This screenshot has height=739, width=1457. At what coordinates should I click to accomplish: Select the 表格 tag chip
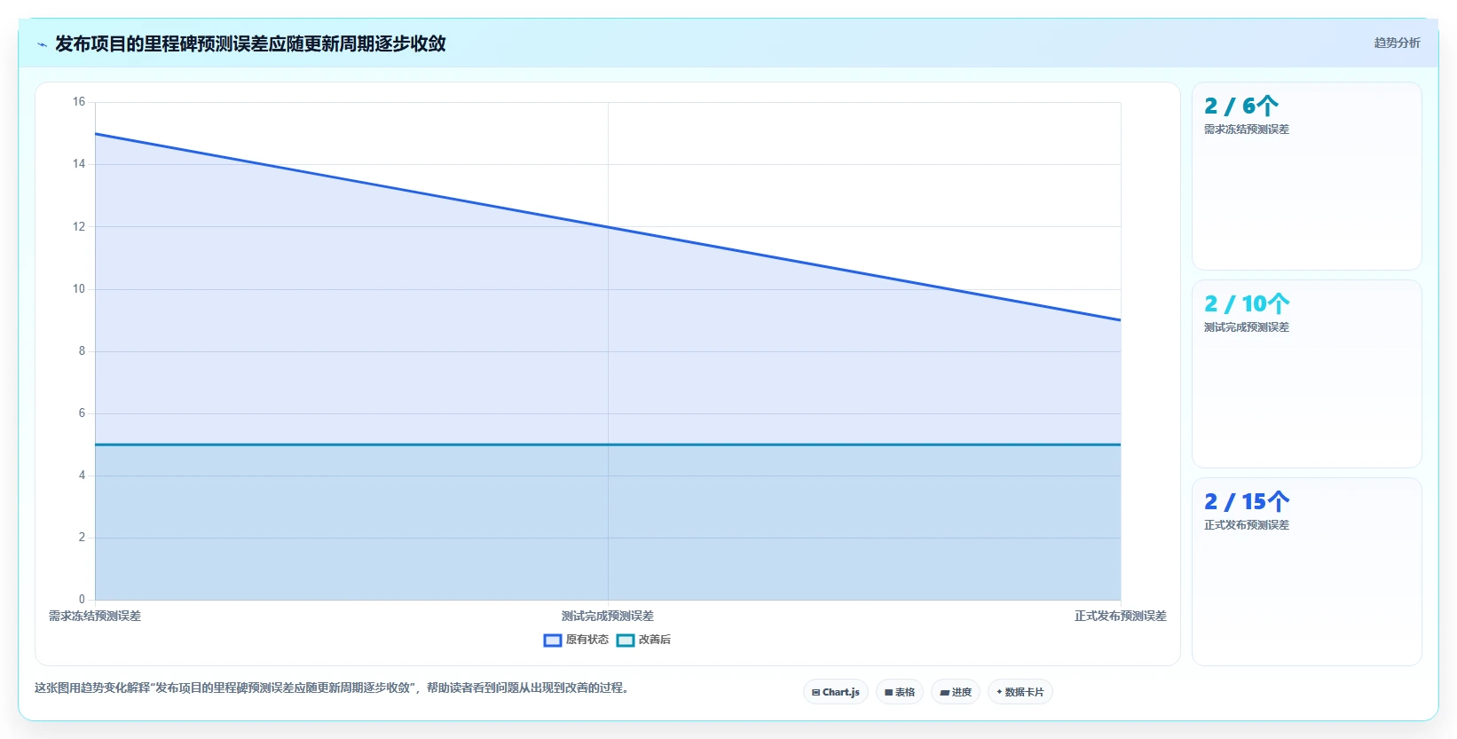point(900,692)
